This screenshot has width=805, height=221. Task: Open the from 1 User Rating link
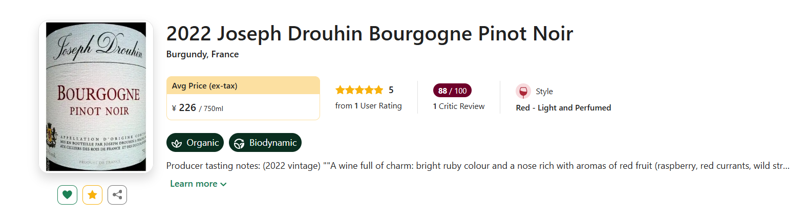[x=368, y=106]
